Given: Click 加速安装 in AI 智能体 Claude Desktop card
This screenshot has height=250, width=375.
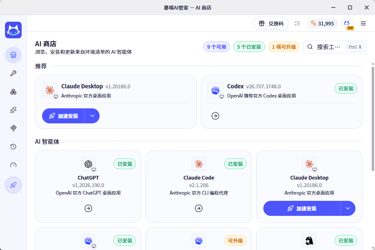Looking at the screenshot, I should 302,208.
